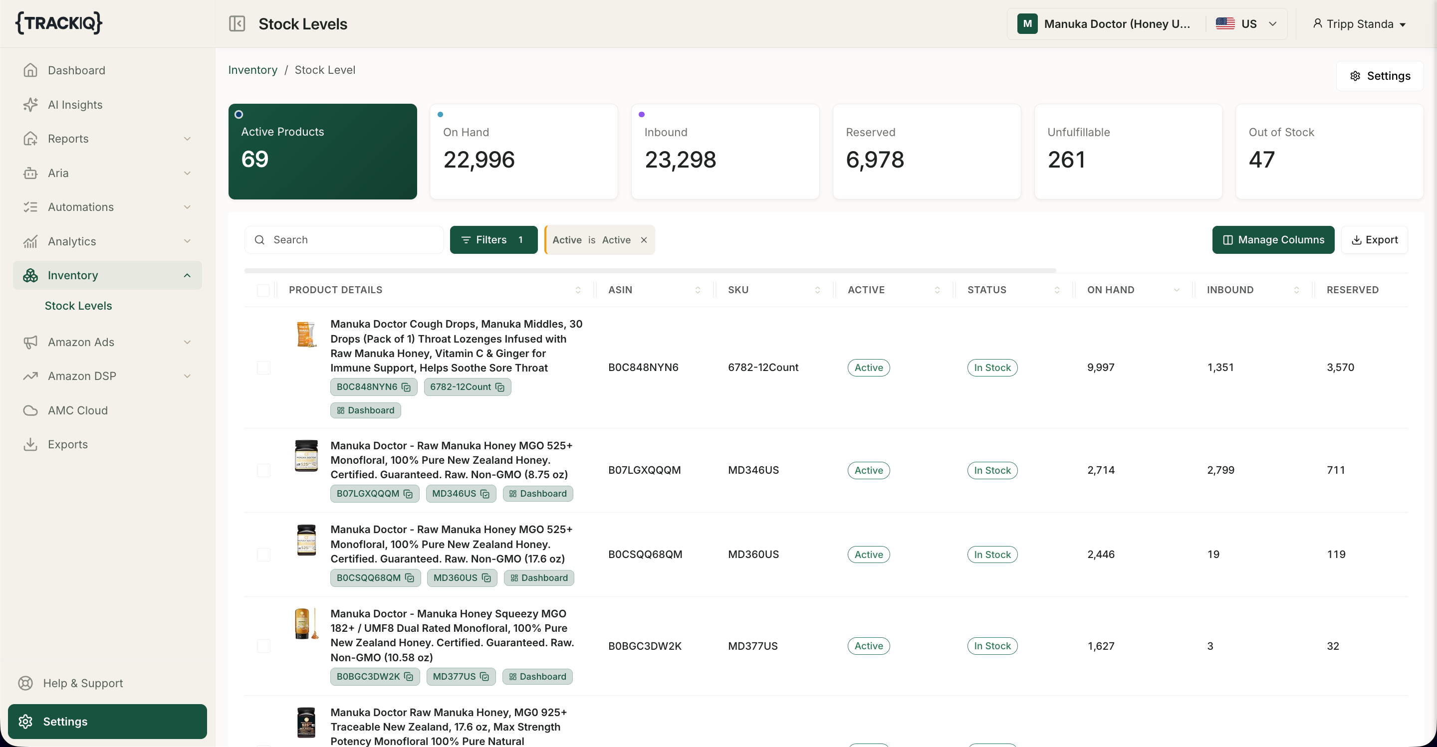Select the Out of Stock summary card
1437x747 pixels.
click(1329, 152)
